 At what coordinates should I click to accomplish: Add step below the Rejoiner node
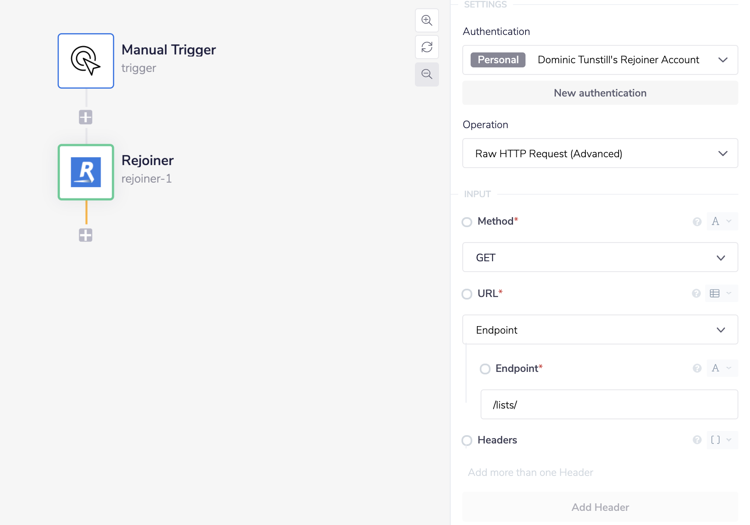[86, 235]
